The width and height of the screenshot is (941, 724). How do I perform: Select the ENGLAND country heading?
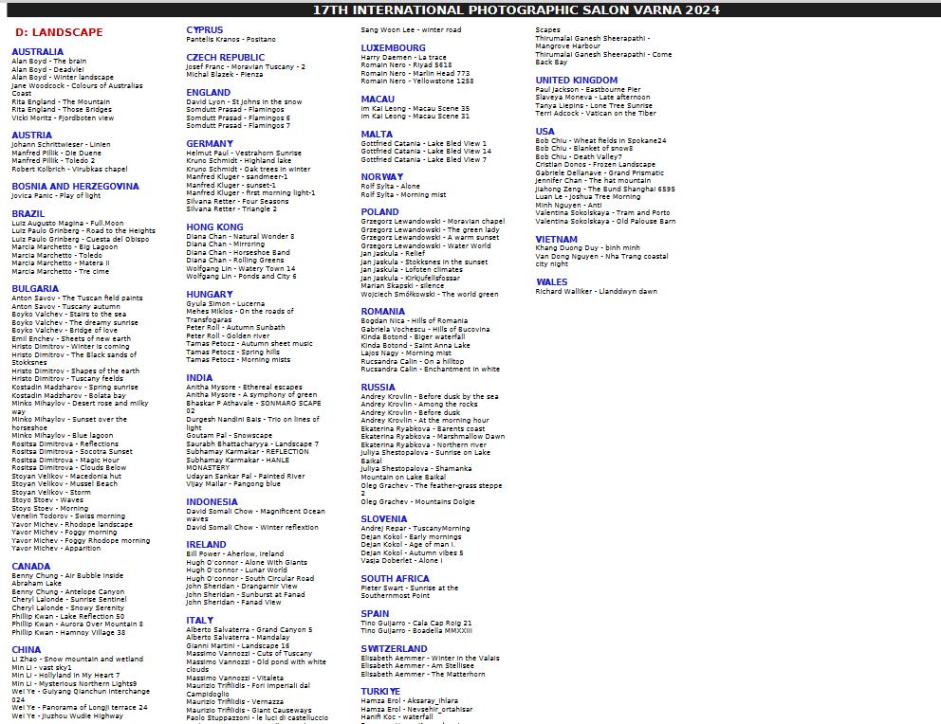pos(209,93)
